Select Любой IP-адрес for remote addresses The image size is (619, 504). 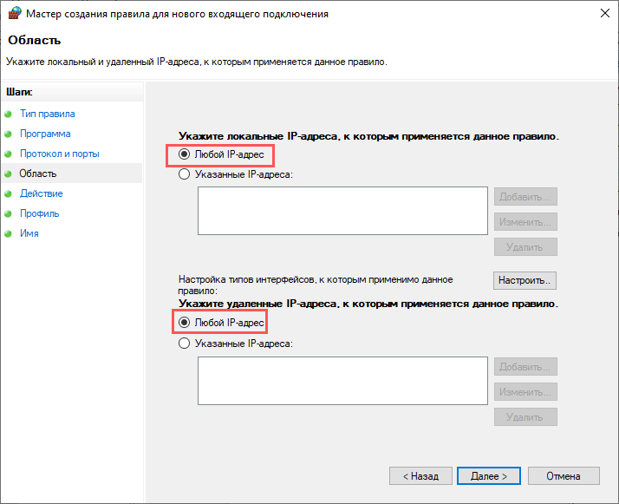click(x=184, y=323)
